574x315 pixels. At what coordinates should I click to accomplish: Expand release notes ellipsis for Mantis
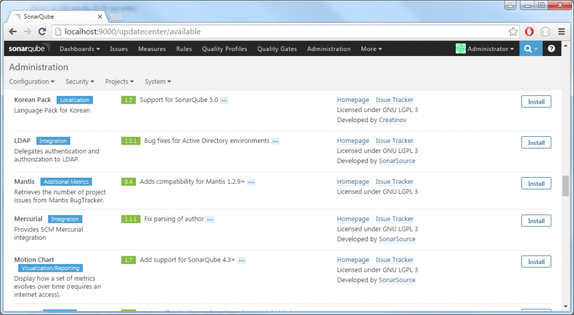click(x=251, y=182)
